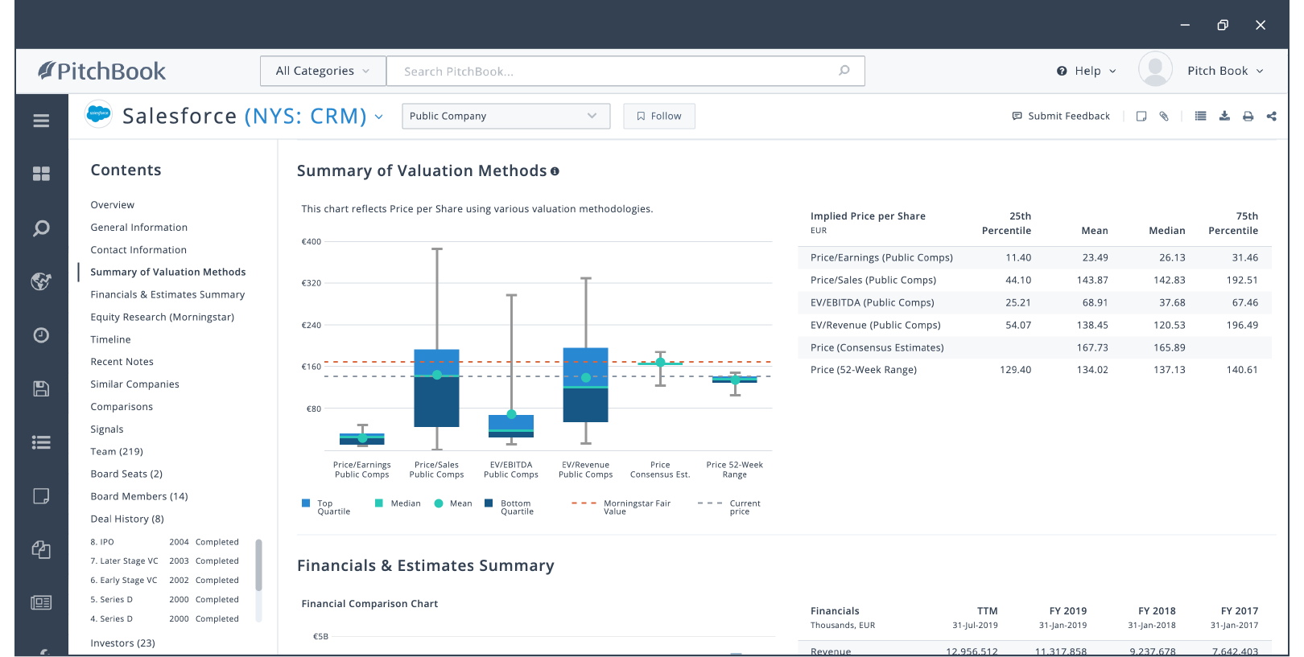This screenshot has width=1304, height=657.
Task: Print the profile with printer icon
Action: [x=1248, y=116]
